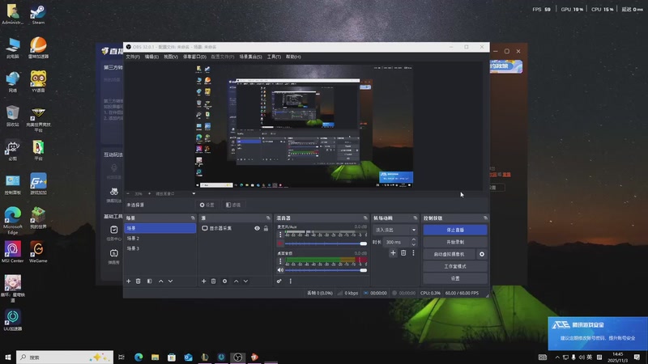Mute the desktop audio speaker icon

click(x=280, y=269)
